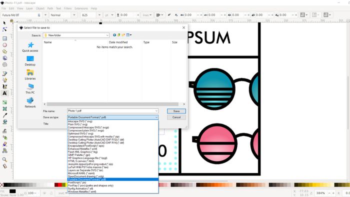
Task: Select the Text tool
Action: (4, 93)
